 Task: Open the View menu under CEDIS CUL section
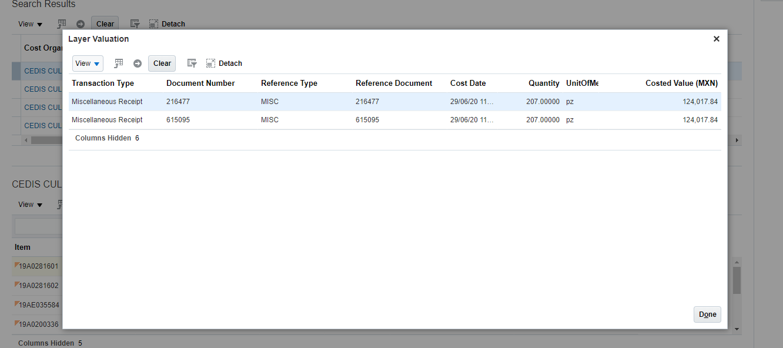[29, 204]
